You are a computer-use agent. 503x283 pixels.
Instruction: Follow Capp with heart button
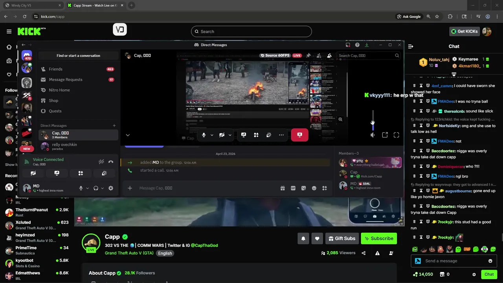click(x=317, y=238)
